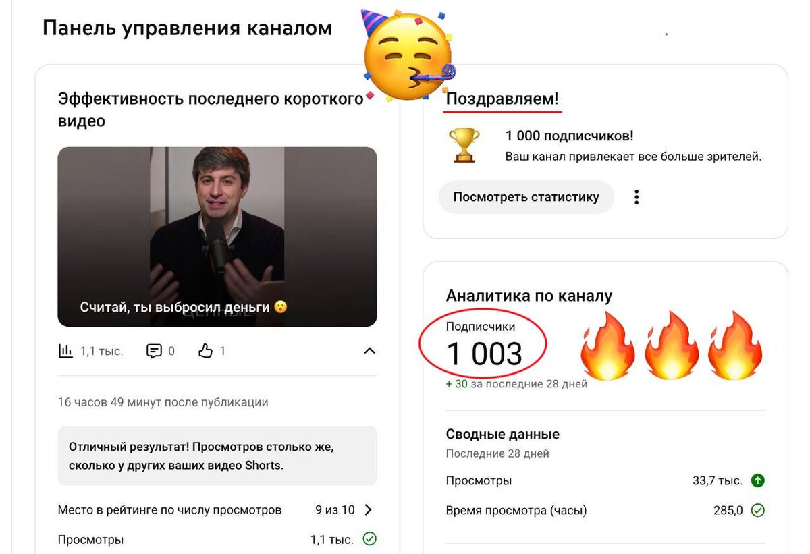The height and width of the screenshot is (554, 810).
Task: Click the gold trophy icon
Action: click(x=464, y=145)
